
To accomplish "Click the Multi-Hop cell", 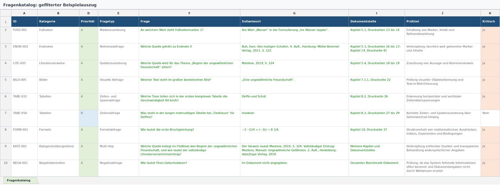I will click(x=118, y=152).
